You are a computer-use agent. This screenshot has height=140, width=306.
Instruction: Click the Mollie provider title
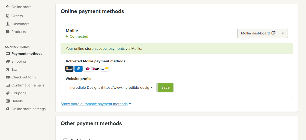coord(72,31)
